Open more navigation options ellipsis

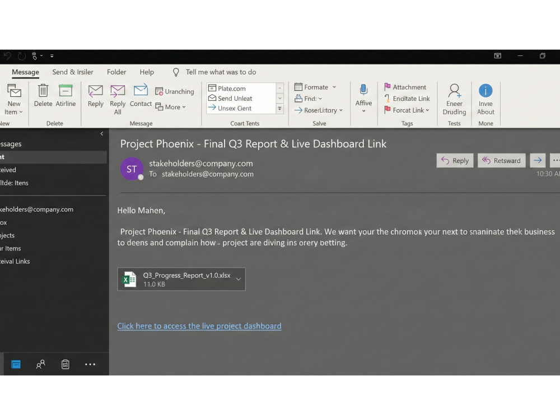coord(90,365)
